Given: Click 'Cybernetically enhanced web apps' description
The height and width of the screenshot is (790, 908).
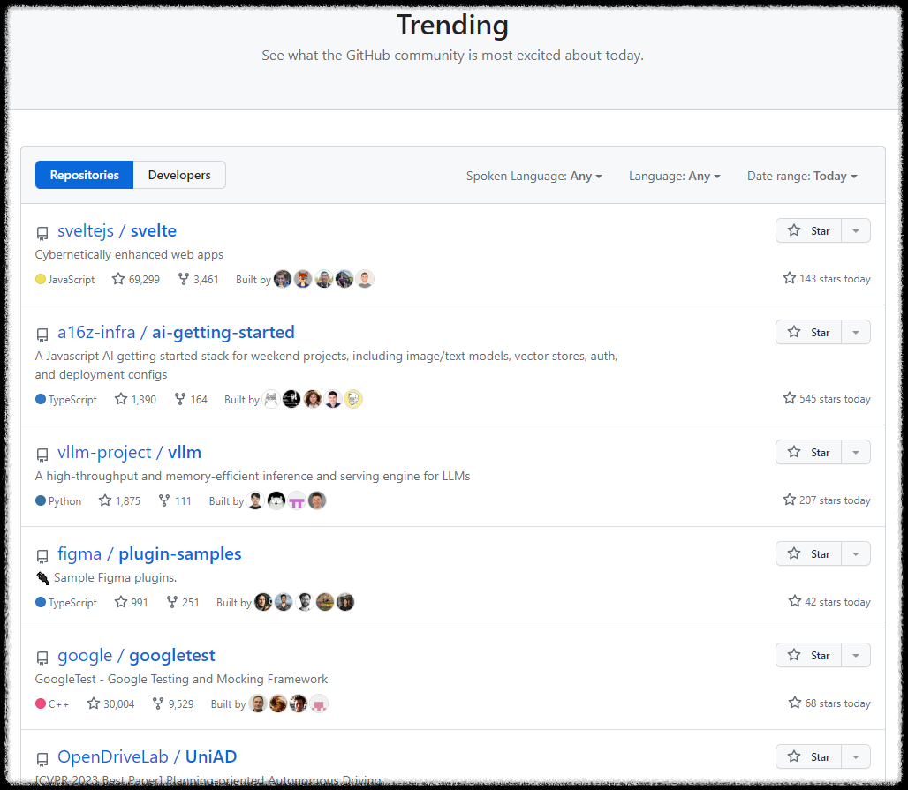Looking at the screenshot, I should coord(129,254).
